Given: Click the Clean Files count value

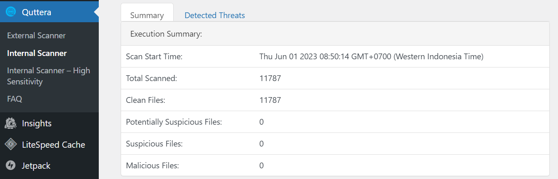Looking at the screenshot, I should tap(270, 100).
